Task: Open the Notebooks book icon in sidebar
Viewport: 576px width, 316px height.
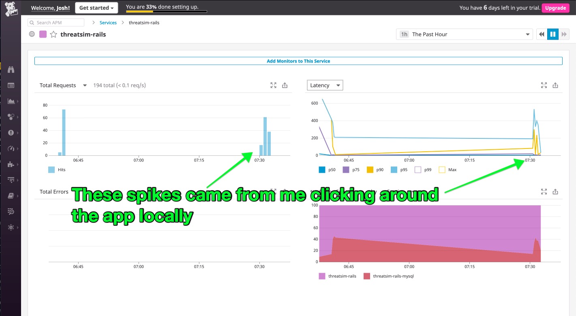Action: [x=11, y=195]
